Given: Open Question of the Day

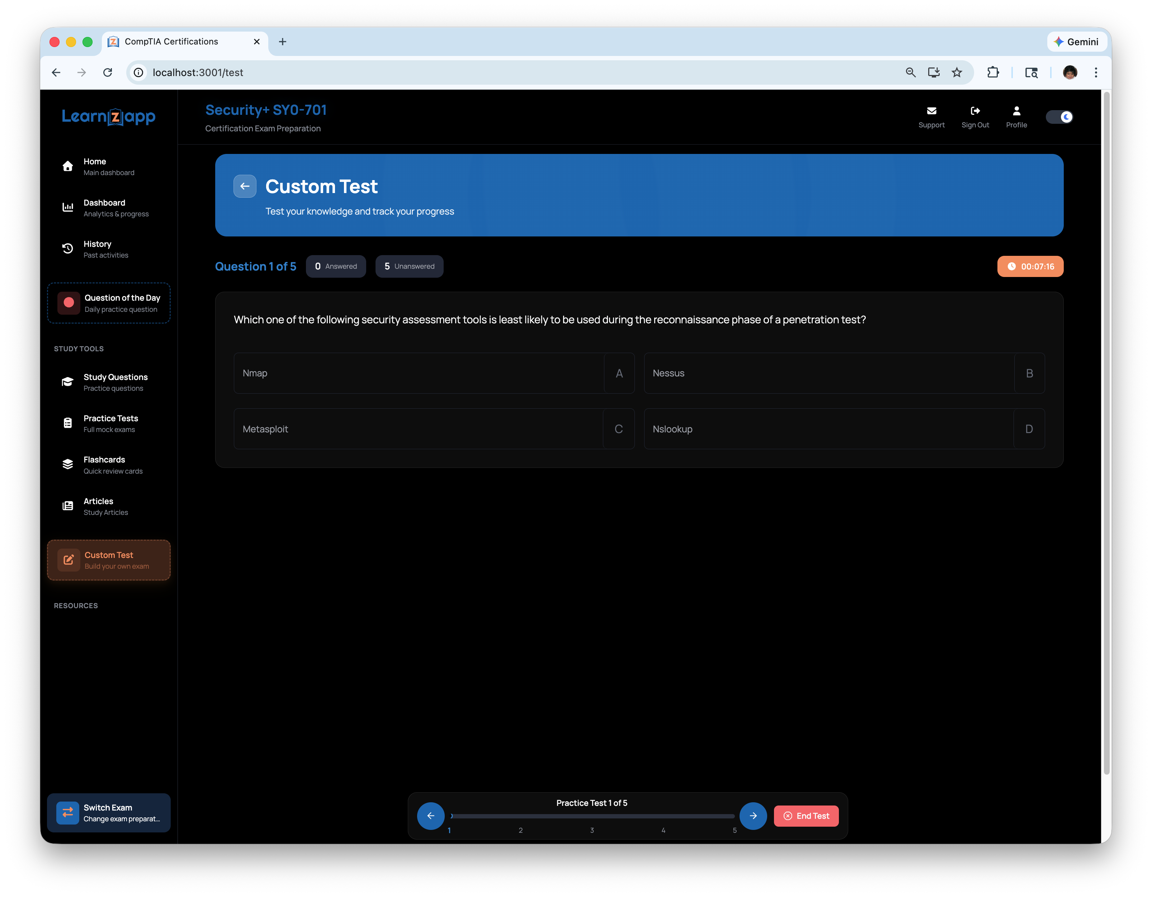Looking at the screenshot, I should point(109,303).
